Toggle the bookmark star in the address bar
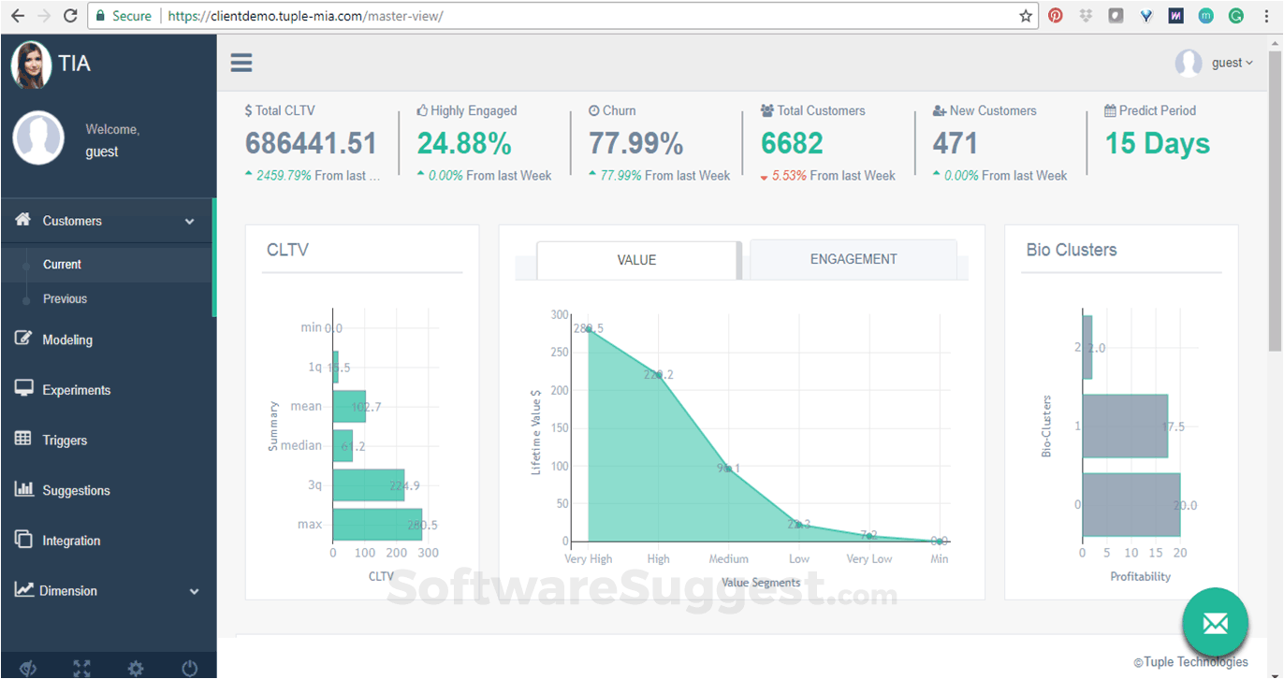The width and height of the screenshot is (1284, 679). coord(1026,15)
